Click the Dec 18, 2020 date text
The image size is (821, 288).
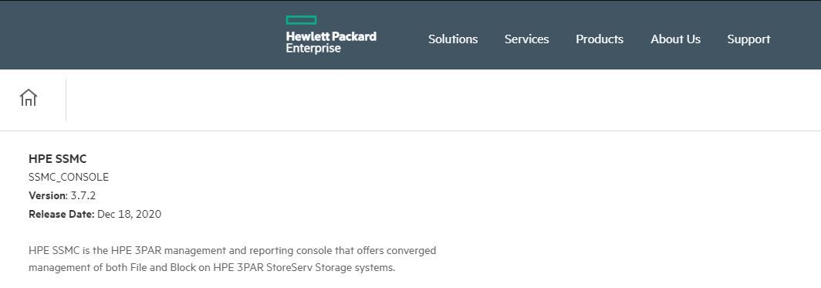pyautogui.click(x=130, y=214)
